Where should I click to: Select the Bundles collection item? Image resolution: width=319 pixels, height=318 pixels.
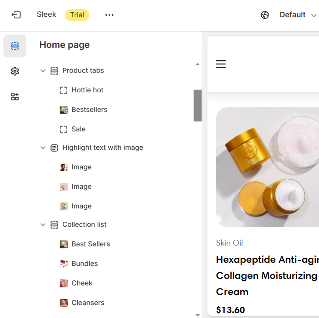[84, 263]
